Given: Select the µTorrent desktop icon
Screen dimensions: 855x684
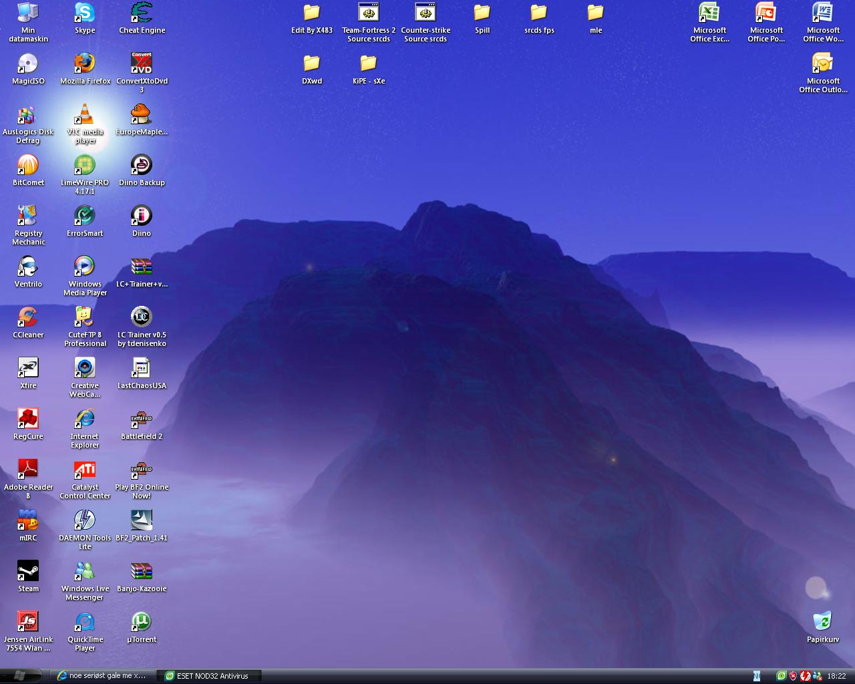Looking at the screenshot, I should tap(142, 627).
